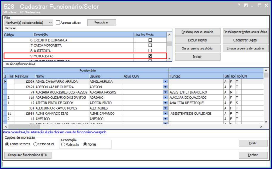Click the Cadastrar Digital button
The width and height of the screenshot is (272, 169).
point(245,40)
